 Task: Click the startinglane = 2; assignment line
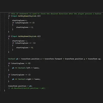point(25,27)
